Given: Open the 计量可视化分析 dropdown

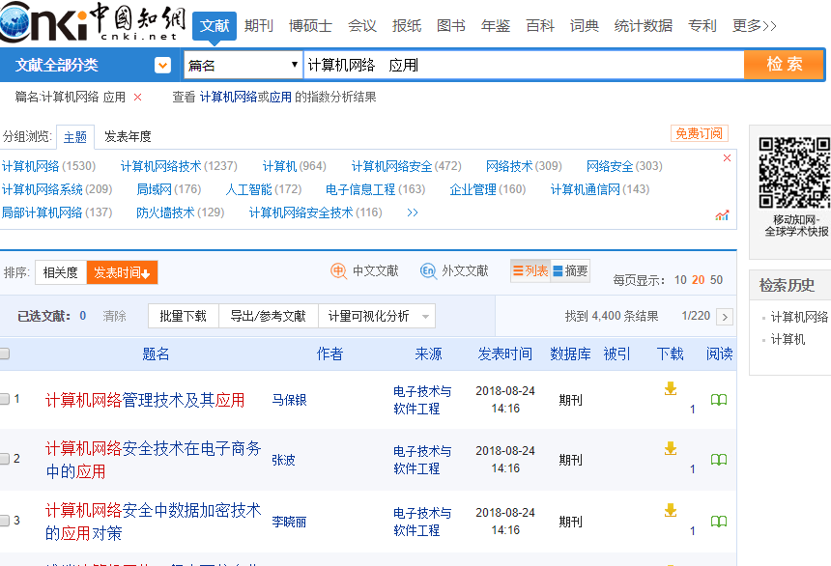Looking at the screenshot, I should (x=377, y=317).
